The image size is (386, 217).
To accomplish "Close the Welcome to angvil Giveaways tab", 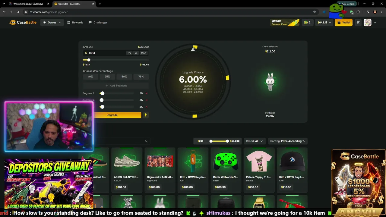I will (48, 4).
